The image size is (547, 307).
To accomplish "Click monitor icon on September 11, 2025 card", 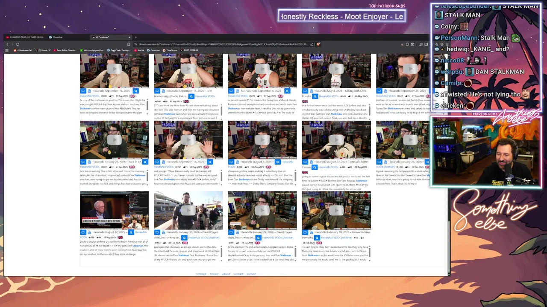I will click(x=157, y=91).
